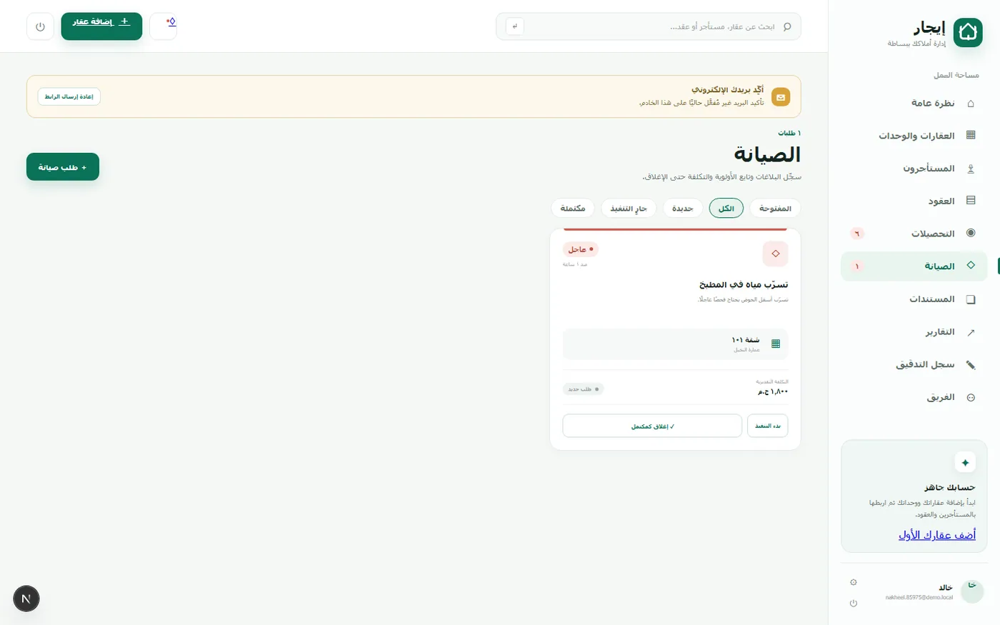Click the title تسرّب مياه في المطبخ
The image size is (1000, 625).
click(744, 285)
